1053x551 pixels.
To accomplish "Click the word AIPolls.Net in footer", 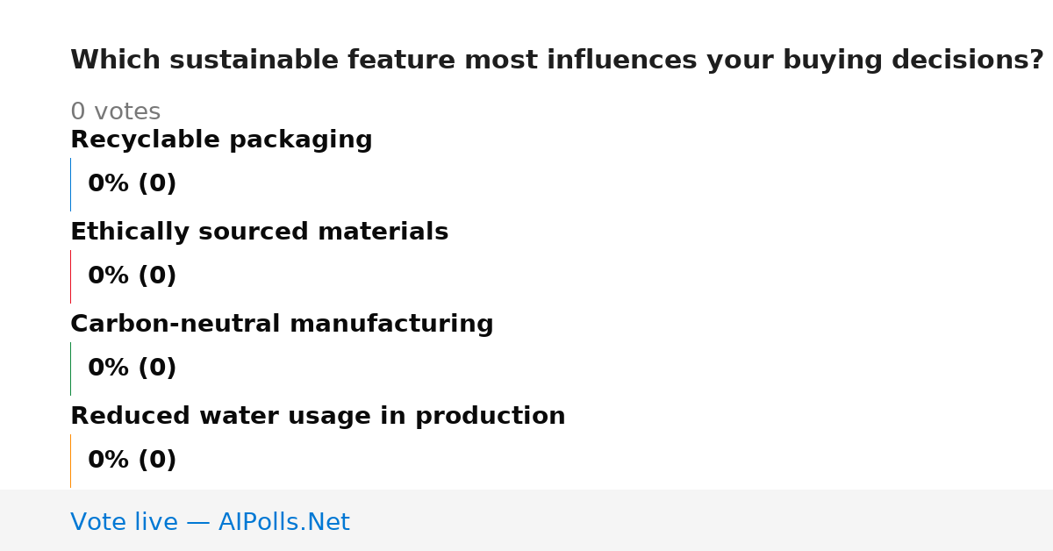I will 283,523.
